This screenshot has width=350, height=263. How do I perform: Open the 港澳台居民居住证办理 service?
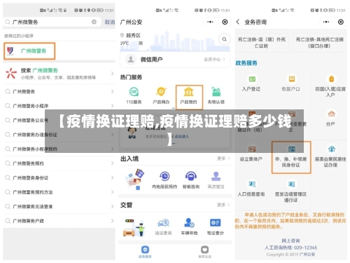[x=331, y=156]
